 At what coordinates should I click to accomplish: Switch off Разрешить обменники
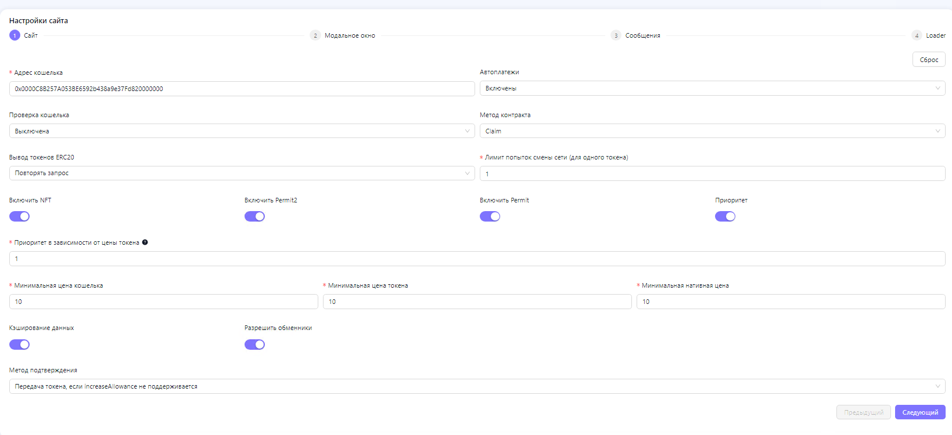(x=254, y=345)
